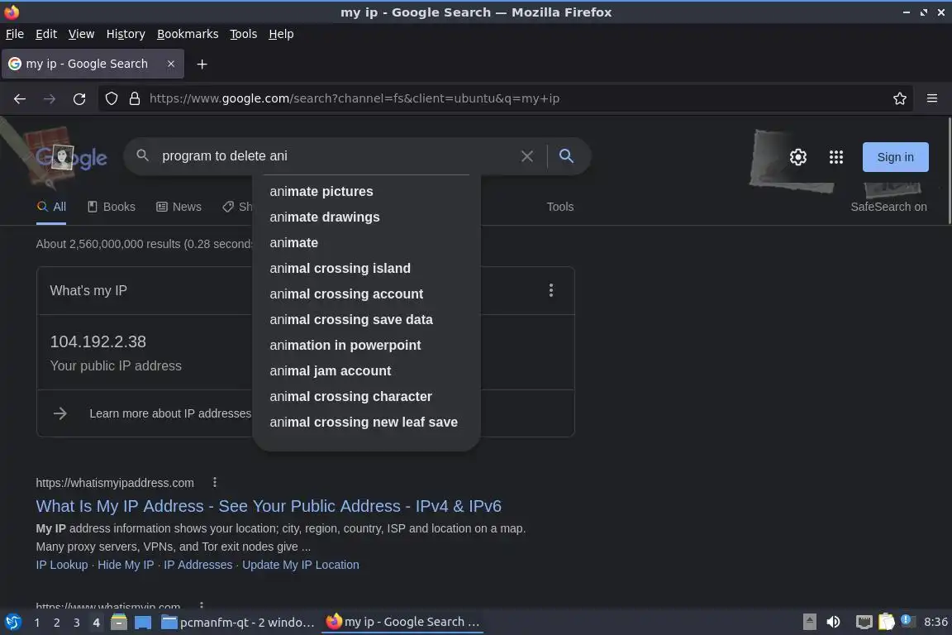Open three-dot menu beside whatismyipaddress.com

[214, 483]
